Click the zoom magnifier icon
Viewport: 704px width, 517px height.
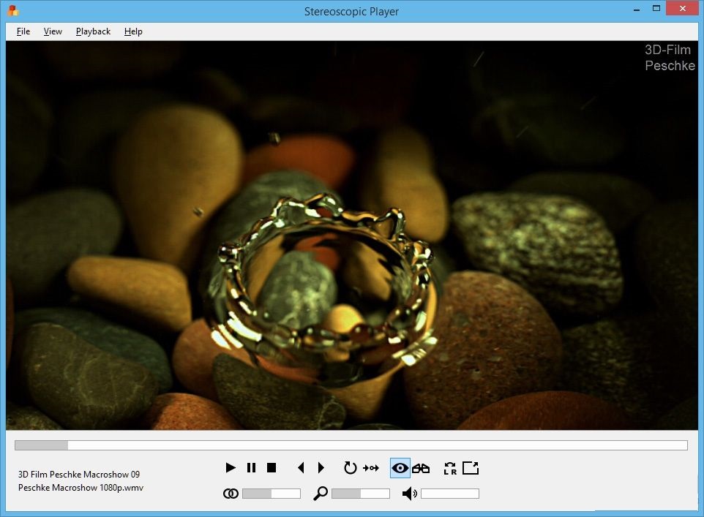click(x=320, y=493)
